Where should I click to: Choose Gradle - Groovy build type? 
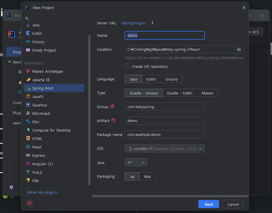click(144, 93)
